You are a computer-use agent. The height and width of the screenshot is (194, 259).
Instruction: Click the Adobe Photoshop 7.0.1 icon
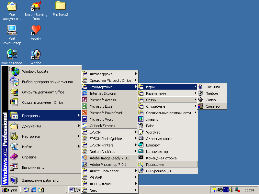tap(84, 164)
